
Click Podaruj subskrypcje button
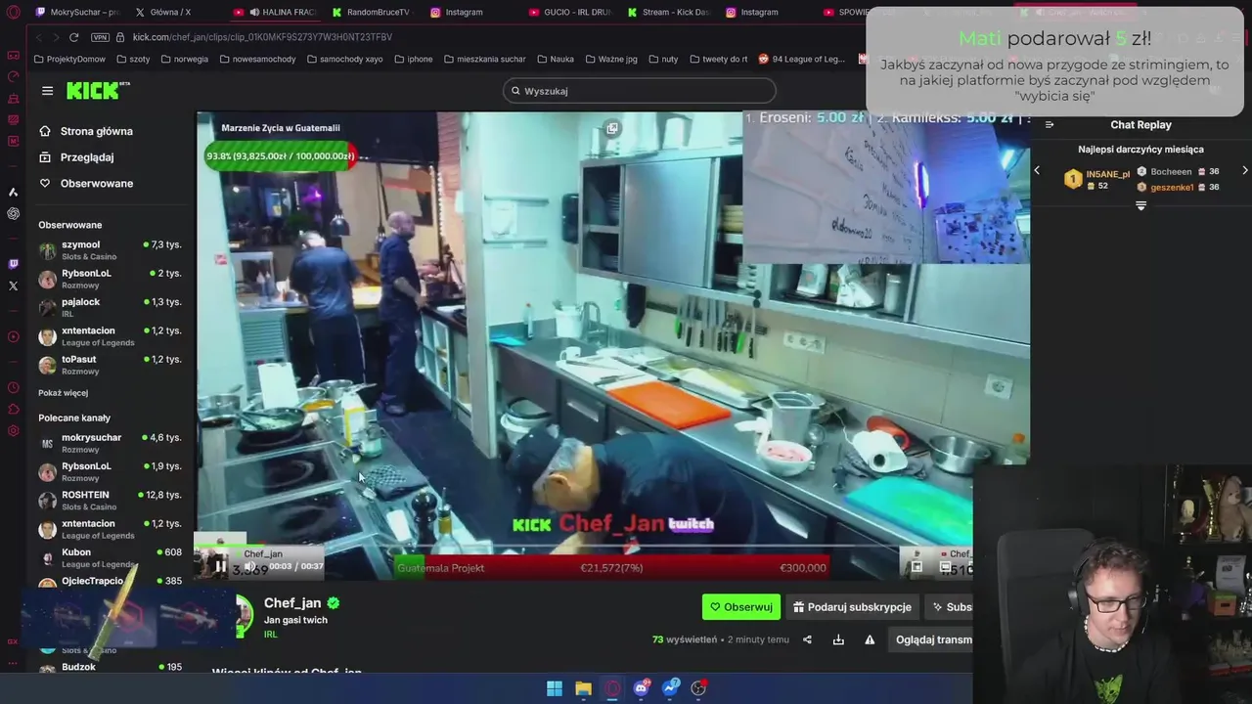852,607
